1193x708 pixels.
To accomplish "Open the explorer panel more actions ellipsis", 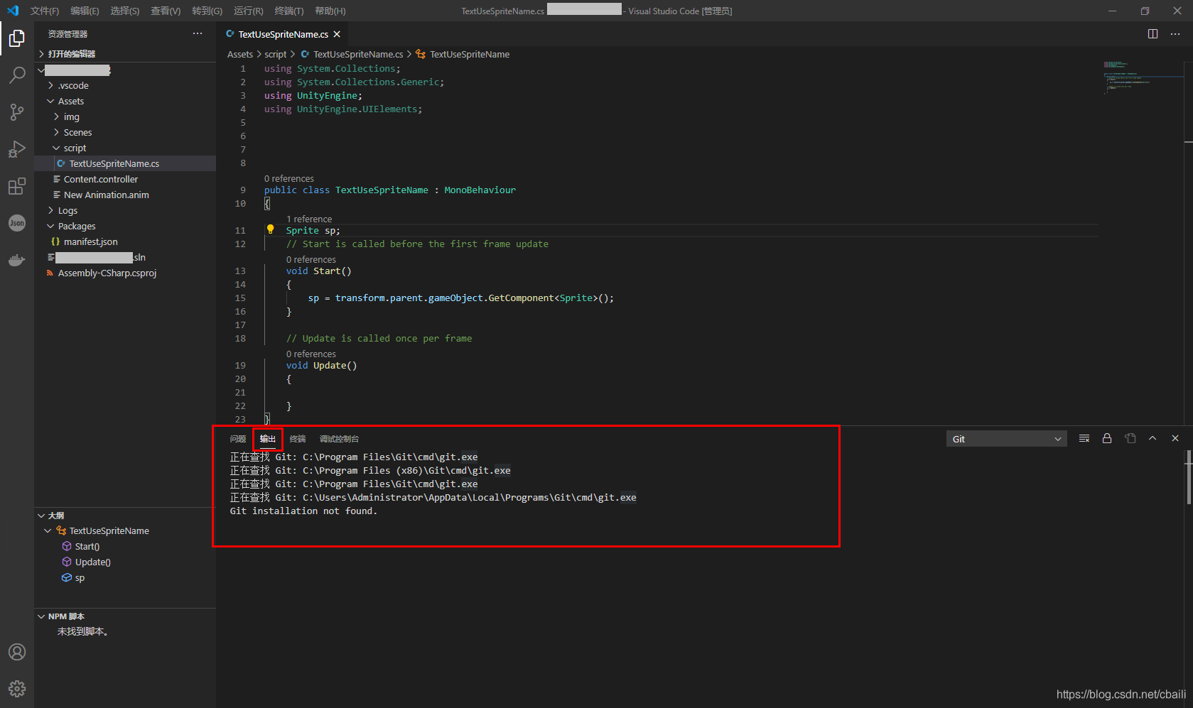I will click(x=198, y=33).
